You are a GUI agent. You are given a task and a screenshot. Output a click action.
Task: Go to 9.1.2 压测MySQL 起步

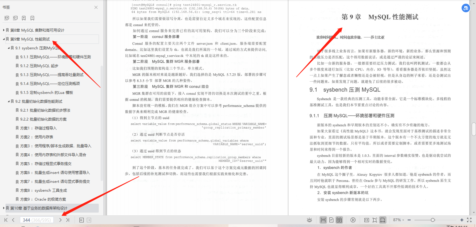39,66
